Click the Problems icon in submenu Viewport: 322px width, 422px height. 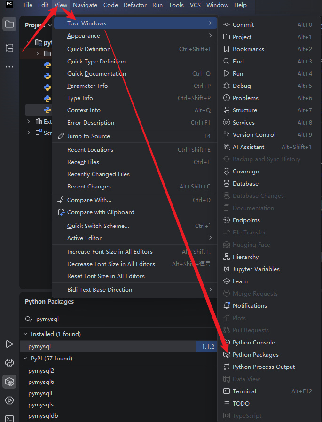coord(227,98)
